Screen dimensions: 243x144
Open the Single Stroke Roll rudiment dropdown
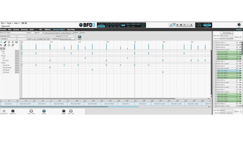coord(67,39)
